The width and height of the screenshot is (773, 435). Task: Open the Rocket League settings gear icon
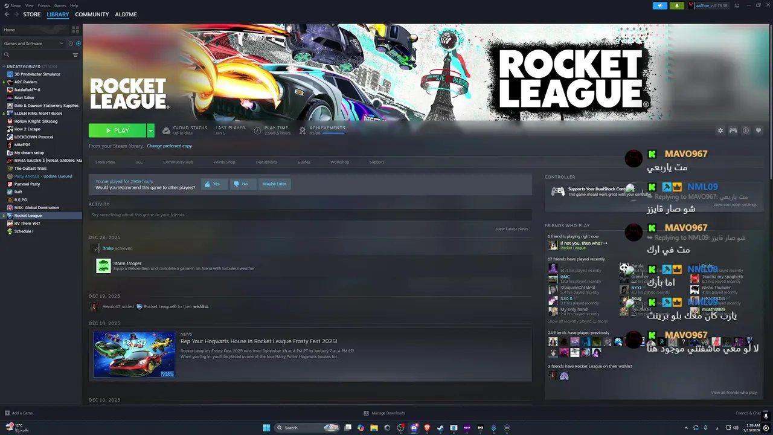720,130
